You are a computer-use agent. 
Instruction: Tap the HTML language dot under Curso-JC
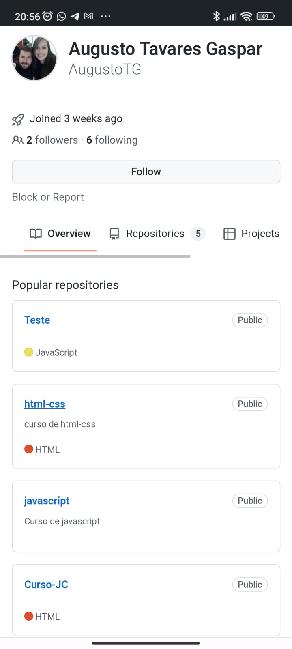[x=29, y=616]
